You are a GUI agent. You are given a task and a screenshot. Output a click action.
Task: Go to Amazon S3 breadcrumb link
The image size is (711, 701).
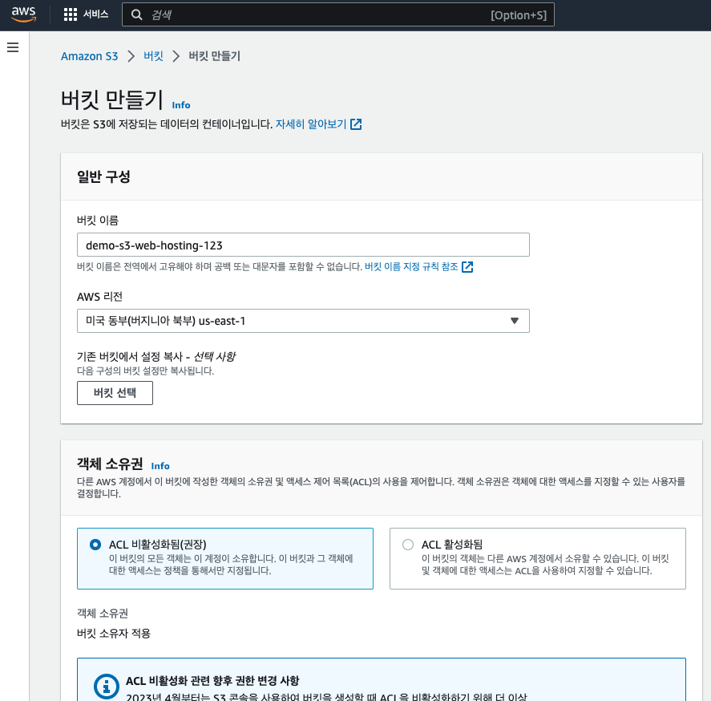click(89, 56)
